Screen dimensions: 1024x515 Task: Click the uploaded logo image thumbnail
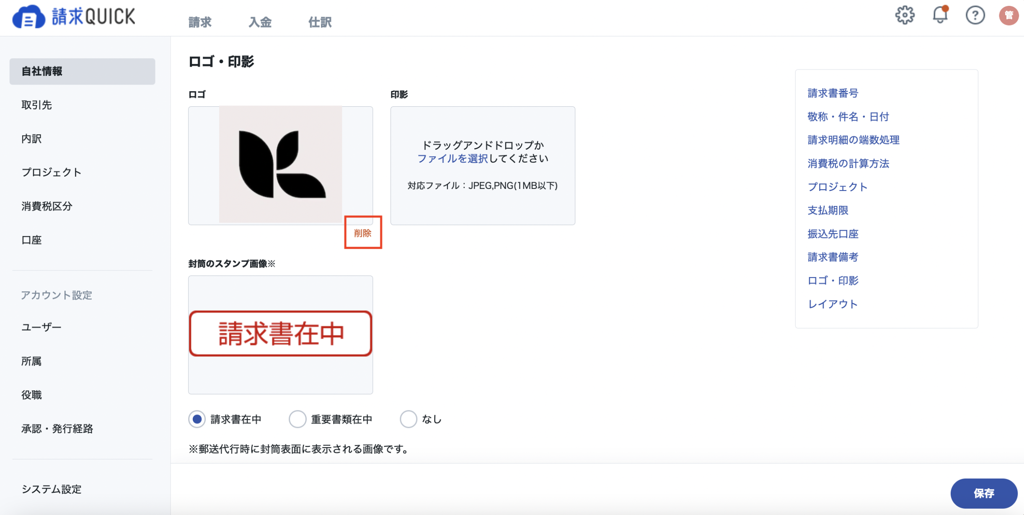tap(280, 164)
